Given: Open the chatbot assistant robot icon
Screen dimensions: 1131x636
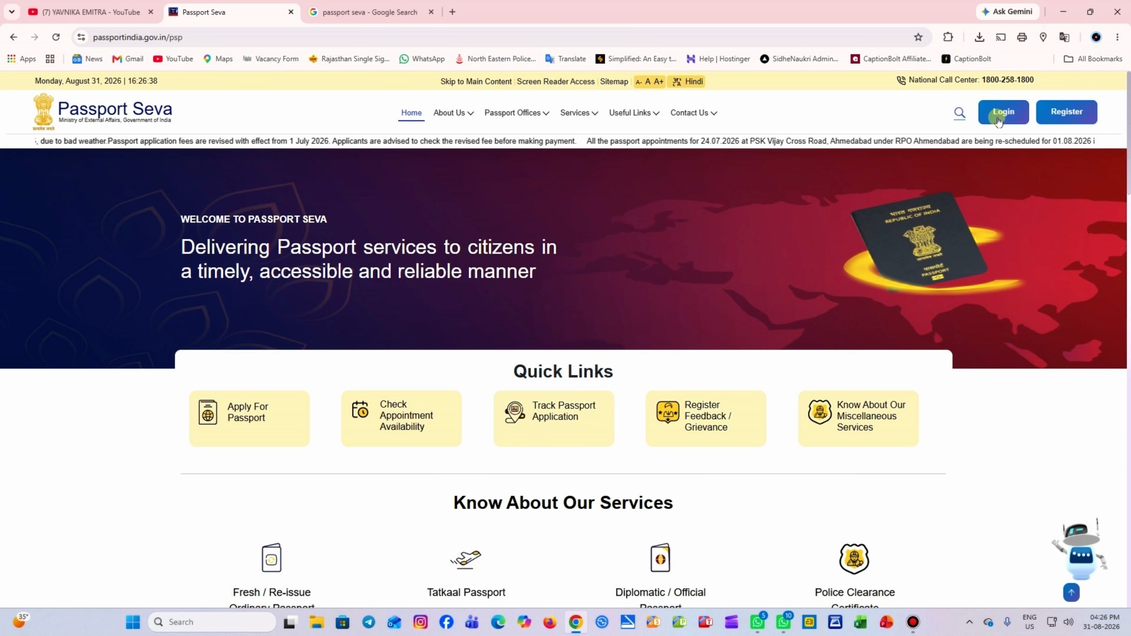Looking at the screenshot, I should tap(1080, 549).
